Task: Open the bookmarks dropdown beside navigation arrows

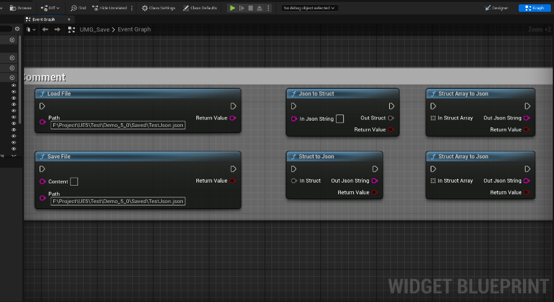Action: click(x=31, y=30)
